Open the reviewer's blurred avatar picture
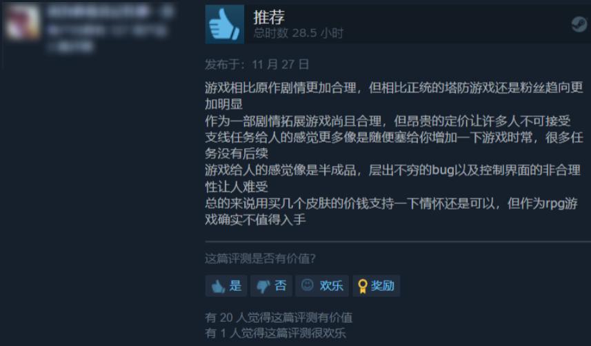The width and height of the screenshot is (591, 346). tap(23, 22)
